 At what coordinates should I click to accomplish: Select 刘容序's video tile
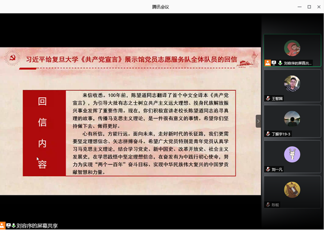292,48
